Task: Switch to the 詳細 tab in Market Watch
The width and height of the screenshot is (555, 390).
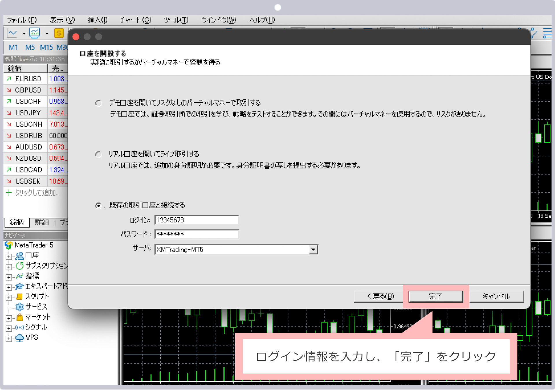Action: click(42, 222)
